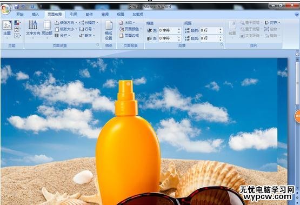The height and width of the screenshot is (205, 300).
Task: Open the 页边距 (Margins) menu
Action: tap(47, 29)
